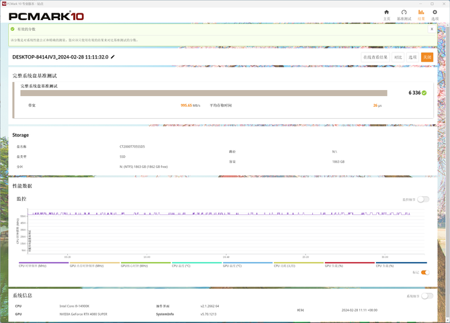Select GPU 内存时钟频率 (MHz) tan legend
Image resolution: width=450 pixels, height=323 pixels.
pyautogui.click(x=95, y=265)
